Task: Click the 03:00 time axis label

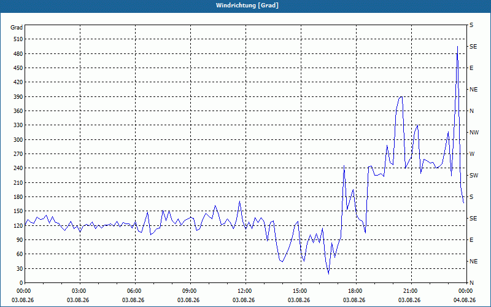Action: [x=80, y=290]
